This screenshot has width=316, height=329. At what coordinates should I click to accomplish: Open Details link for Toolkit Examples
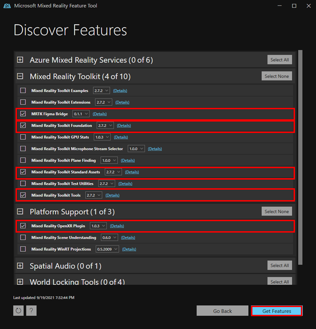[120, 90]
